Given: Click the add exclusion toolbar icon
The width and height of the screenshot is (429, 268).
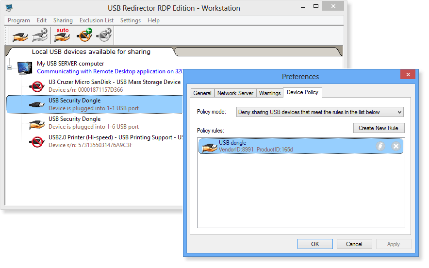Looking at the screenshot, I should (x=86, y=36).
